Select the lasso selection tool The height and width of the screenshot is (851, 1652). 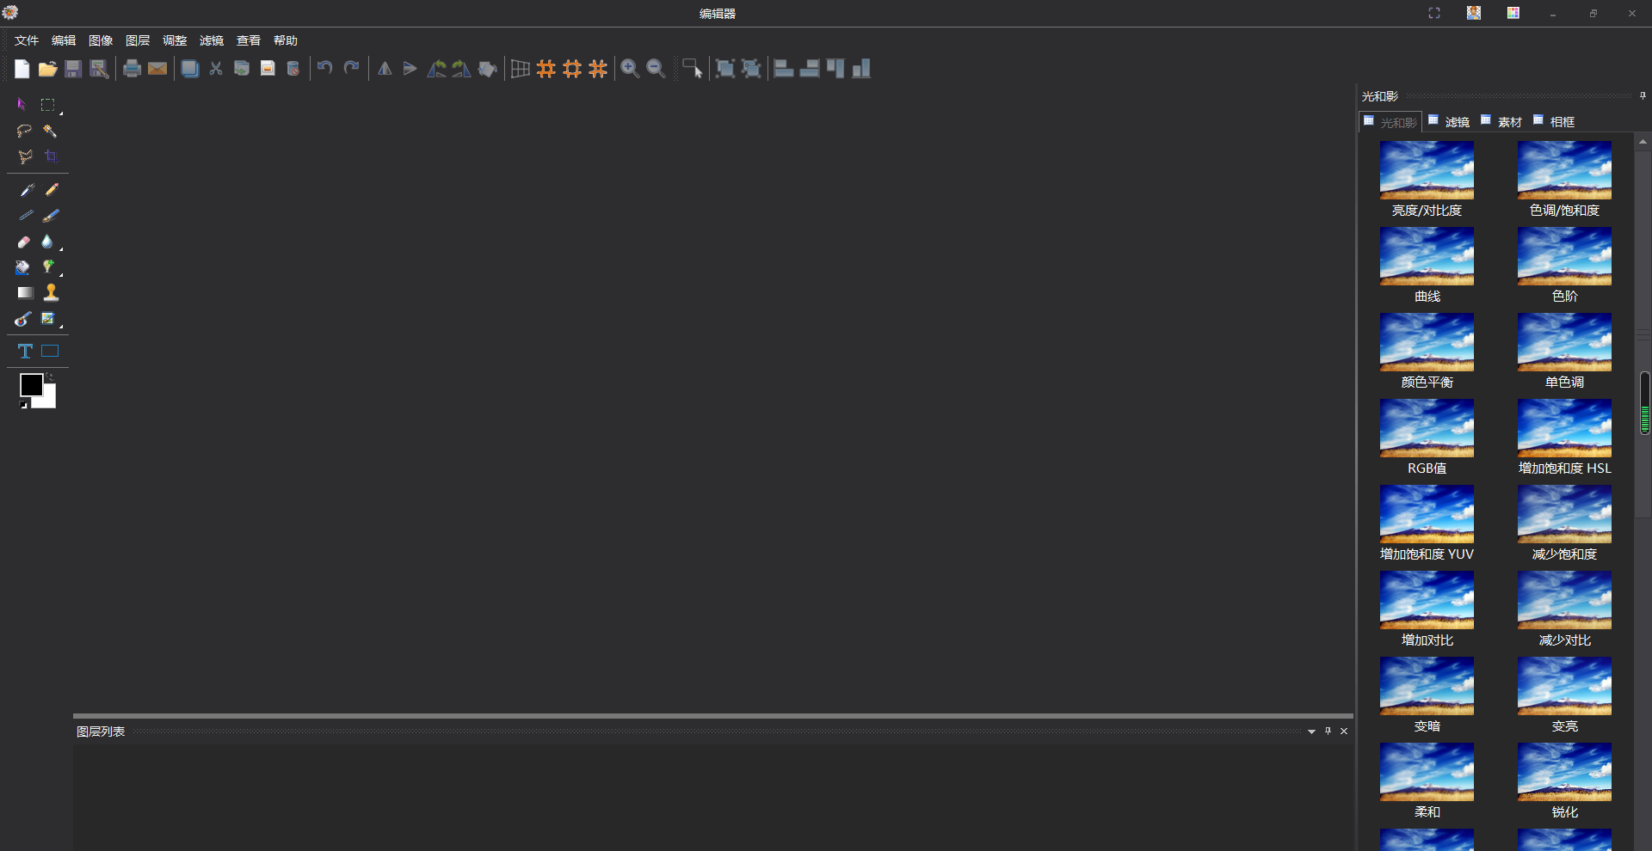tap(24, 131)
